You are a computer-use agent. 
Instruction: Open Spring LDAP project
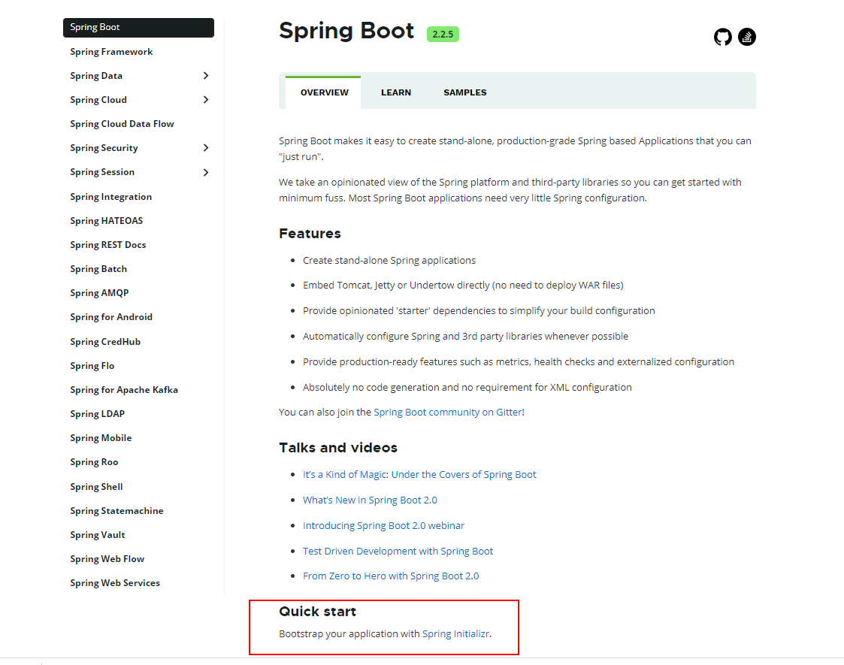(x=98, y=414)
